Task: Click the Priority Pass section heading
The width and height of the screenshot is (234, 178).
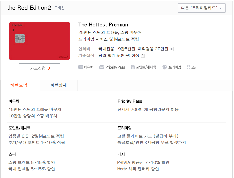Action: coord(130,101)
